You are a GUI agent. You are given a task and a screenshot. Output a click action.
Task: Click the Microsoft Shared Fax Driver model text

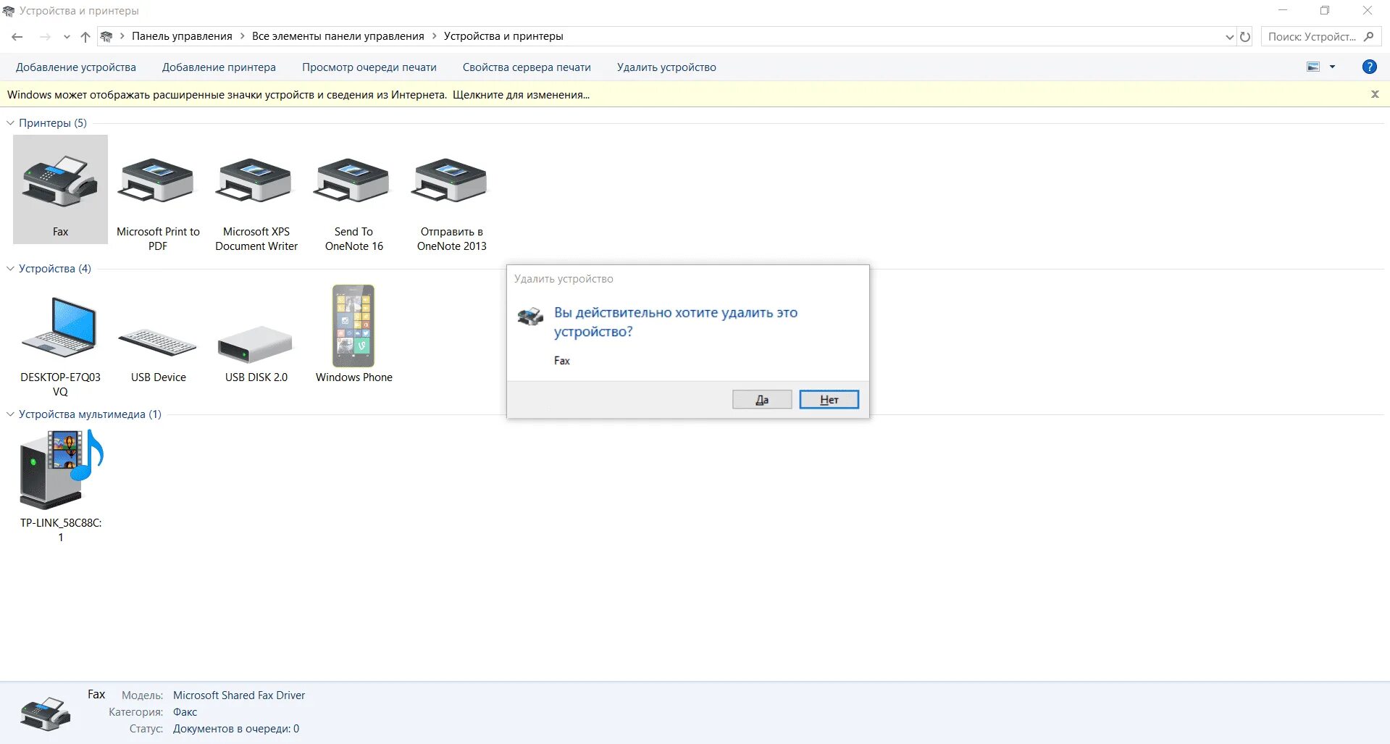[x=239, y=695]
